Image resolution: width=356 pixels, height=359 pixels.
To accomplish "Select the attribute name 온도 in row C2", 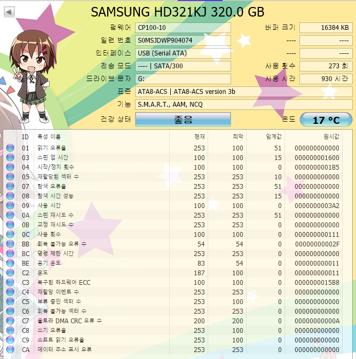I will [43, 273].
